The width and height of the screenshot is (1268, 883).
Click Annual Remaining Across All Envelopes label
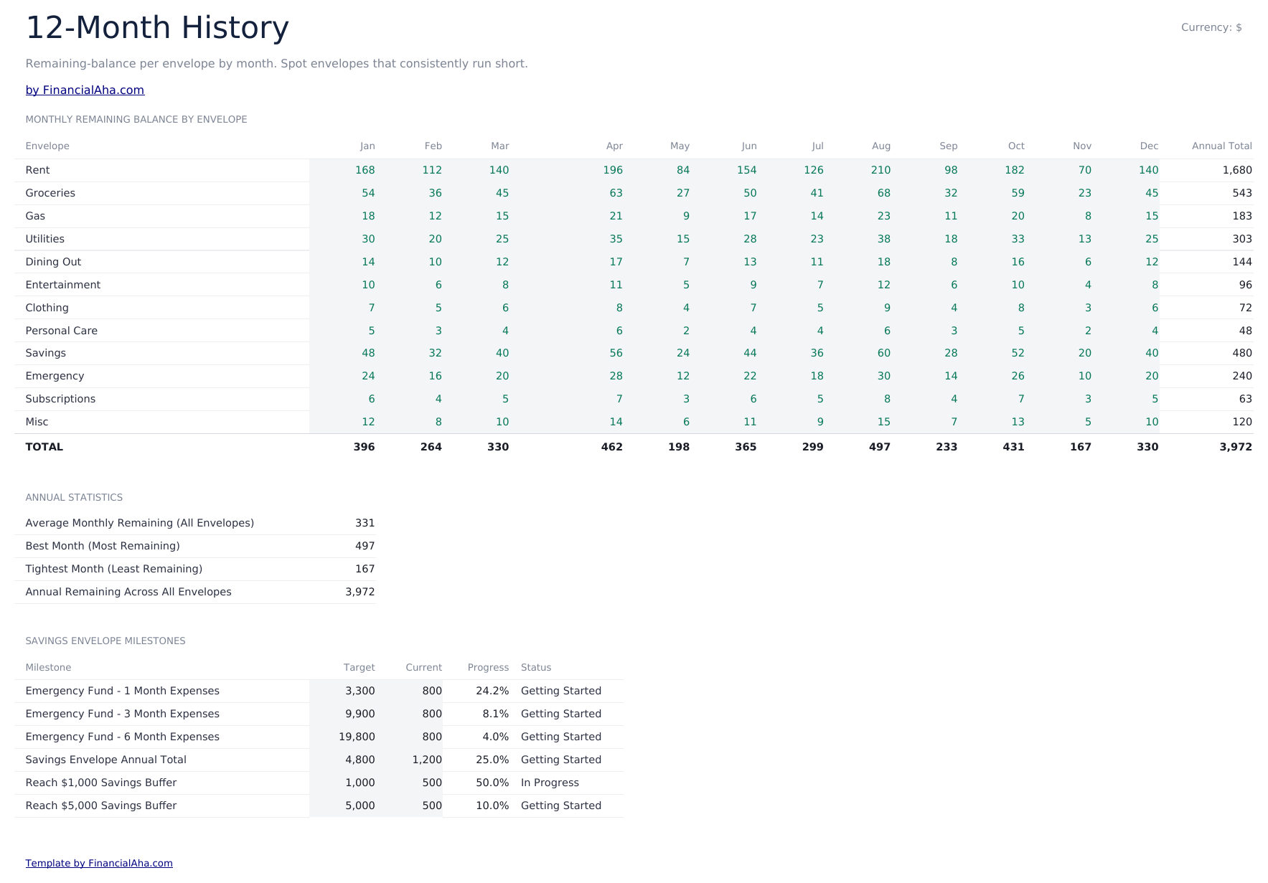128,592
